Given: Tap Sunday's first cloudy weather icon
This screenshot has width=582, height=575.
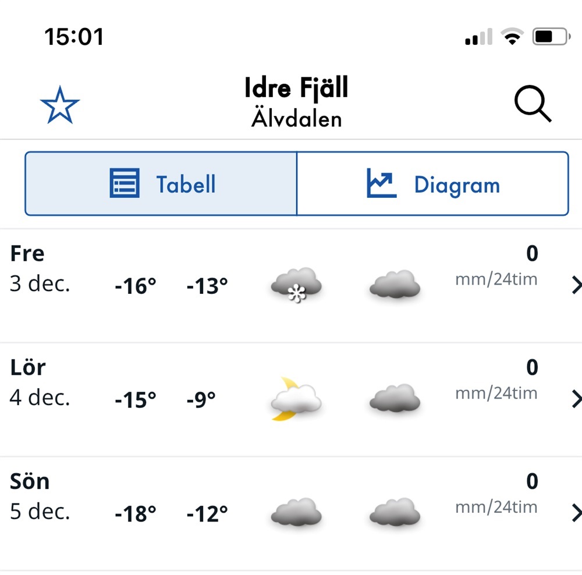Looking at the screenshot, I should tap(296, 512).
